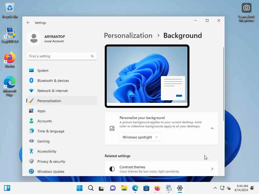Click the Personalization breadcrumb link

[x=128, y=35]
